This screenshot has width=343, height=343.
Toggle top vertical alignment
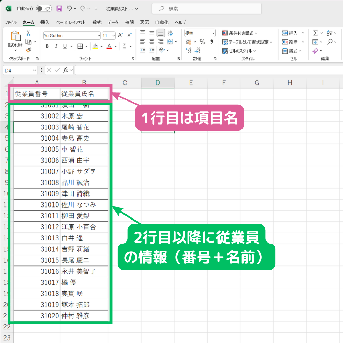[143, 33]
